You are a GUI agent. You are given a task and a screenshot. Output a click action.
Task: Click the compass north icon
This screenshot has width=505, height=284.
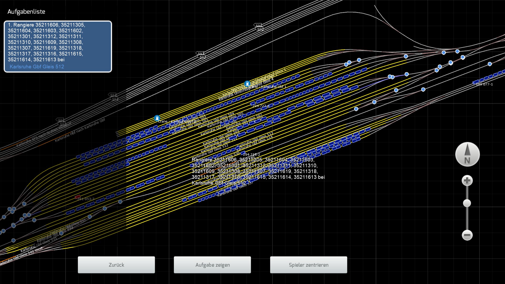[x=467, y=154]
